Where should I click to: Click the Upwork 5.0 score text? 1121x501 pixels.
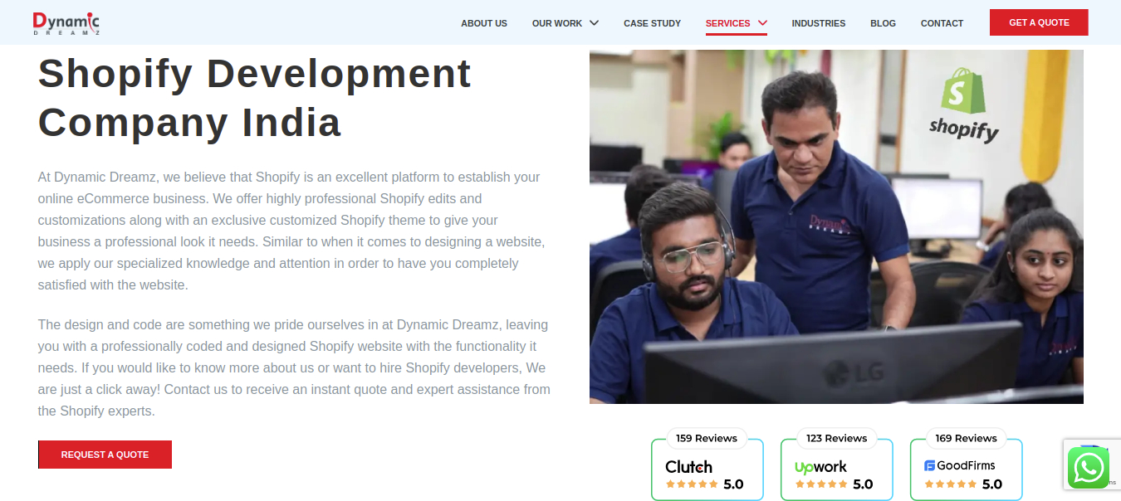coord(863,484)
